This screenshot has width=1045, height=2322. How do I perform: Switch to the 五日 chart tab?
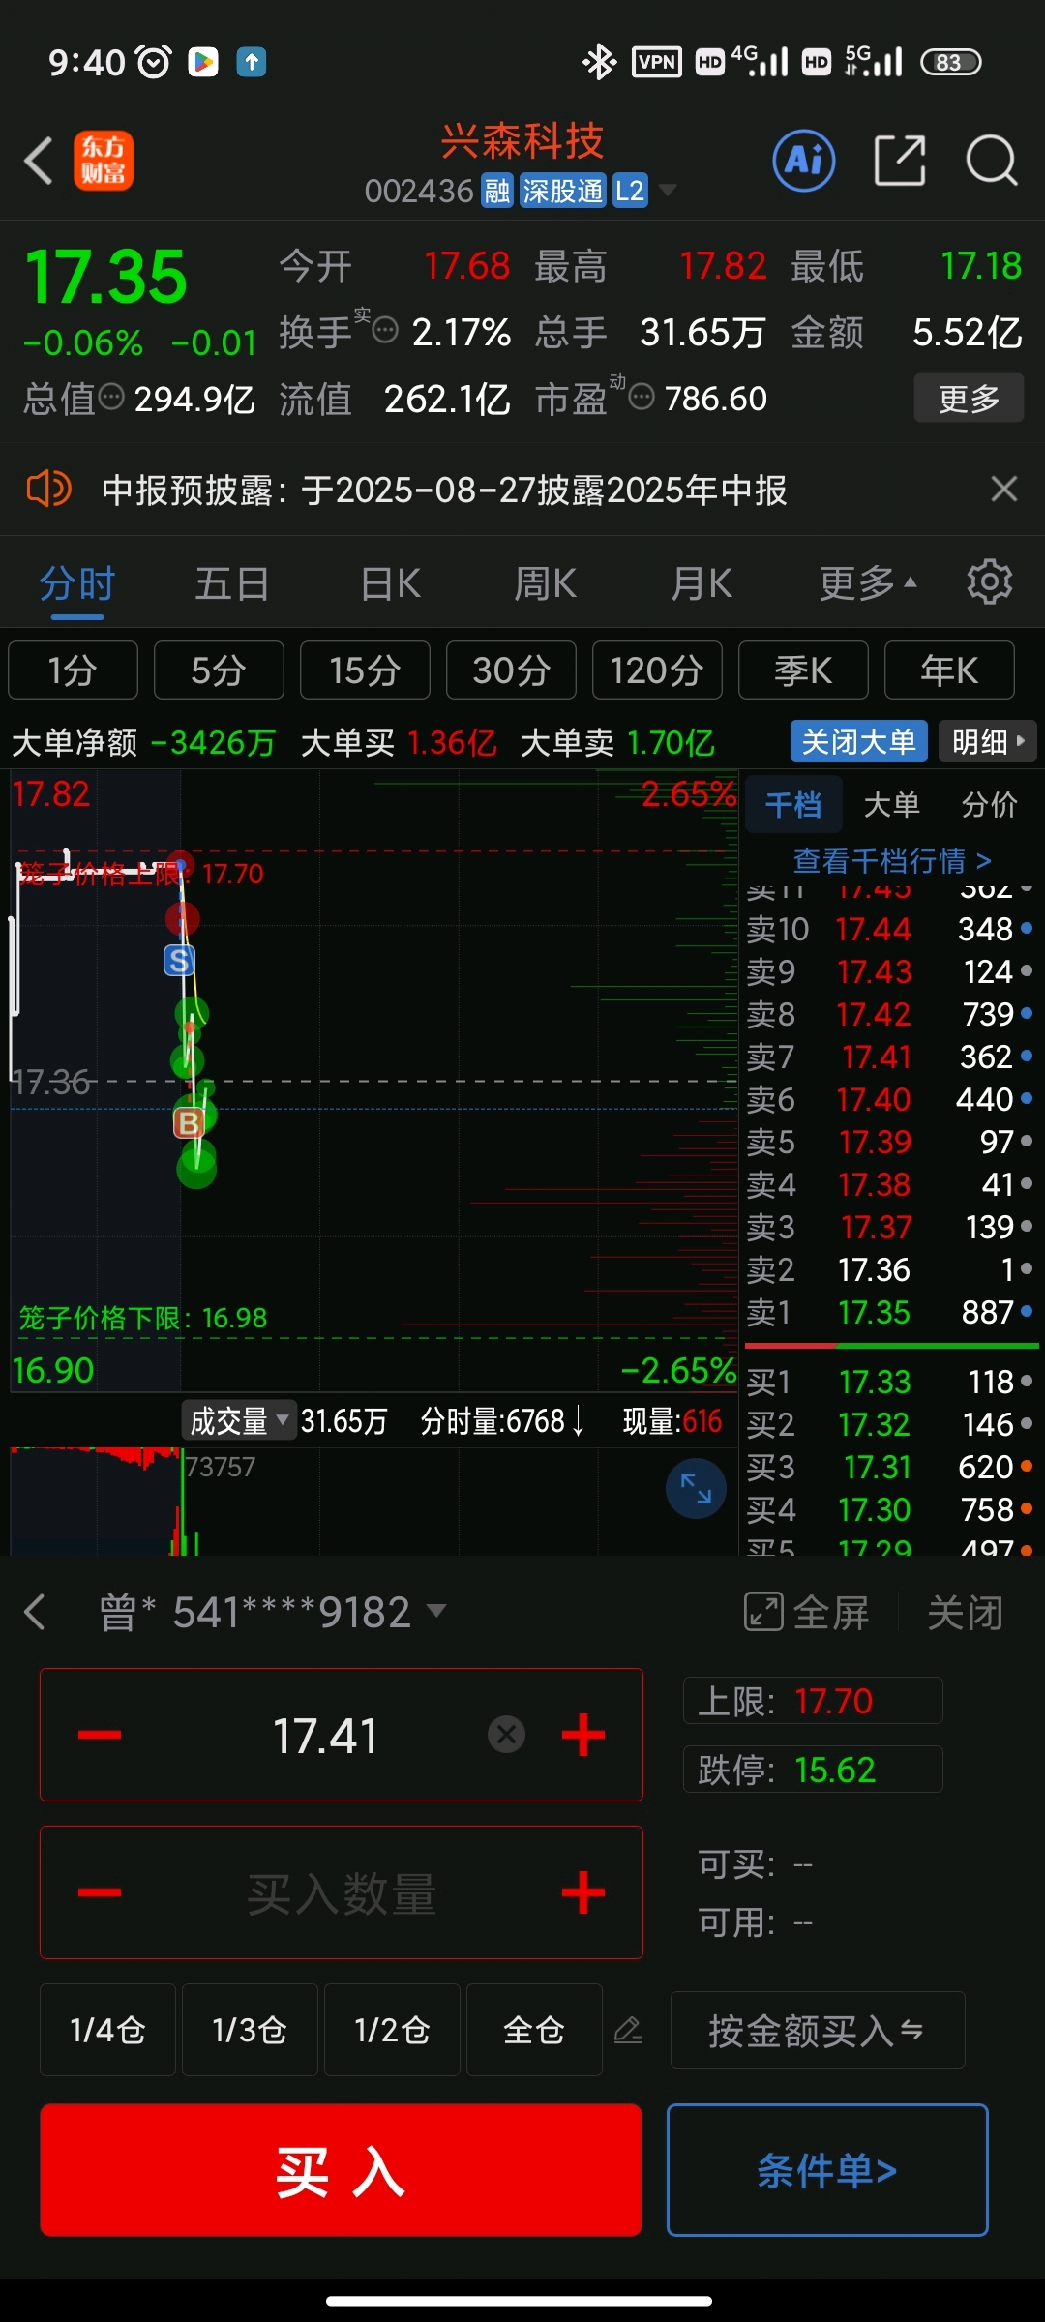pos(232,584)
